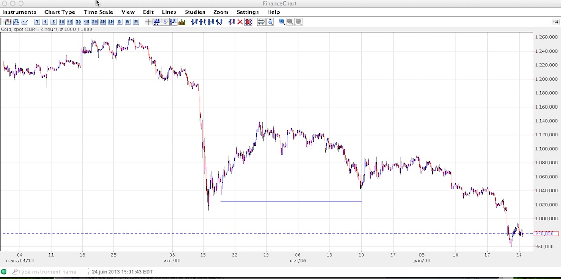Open the Studies menu
561x279 pixels.
(x=195, y=12)
